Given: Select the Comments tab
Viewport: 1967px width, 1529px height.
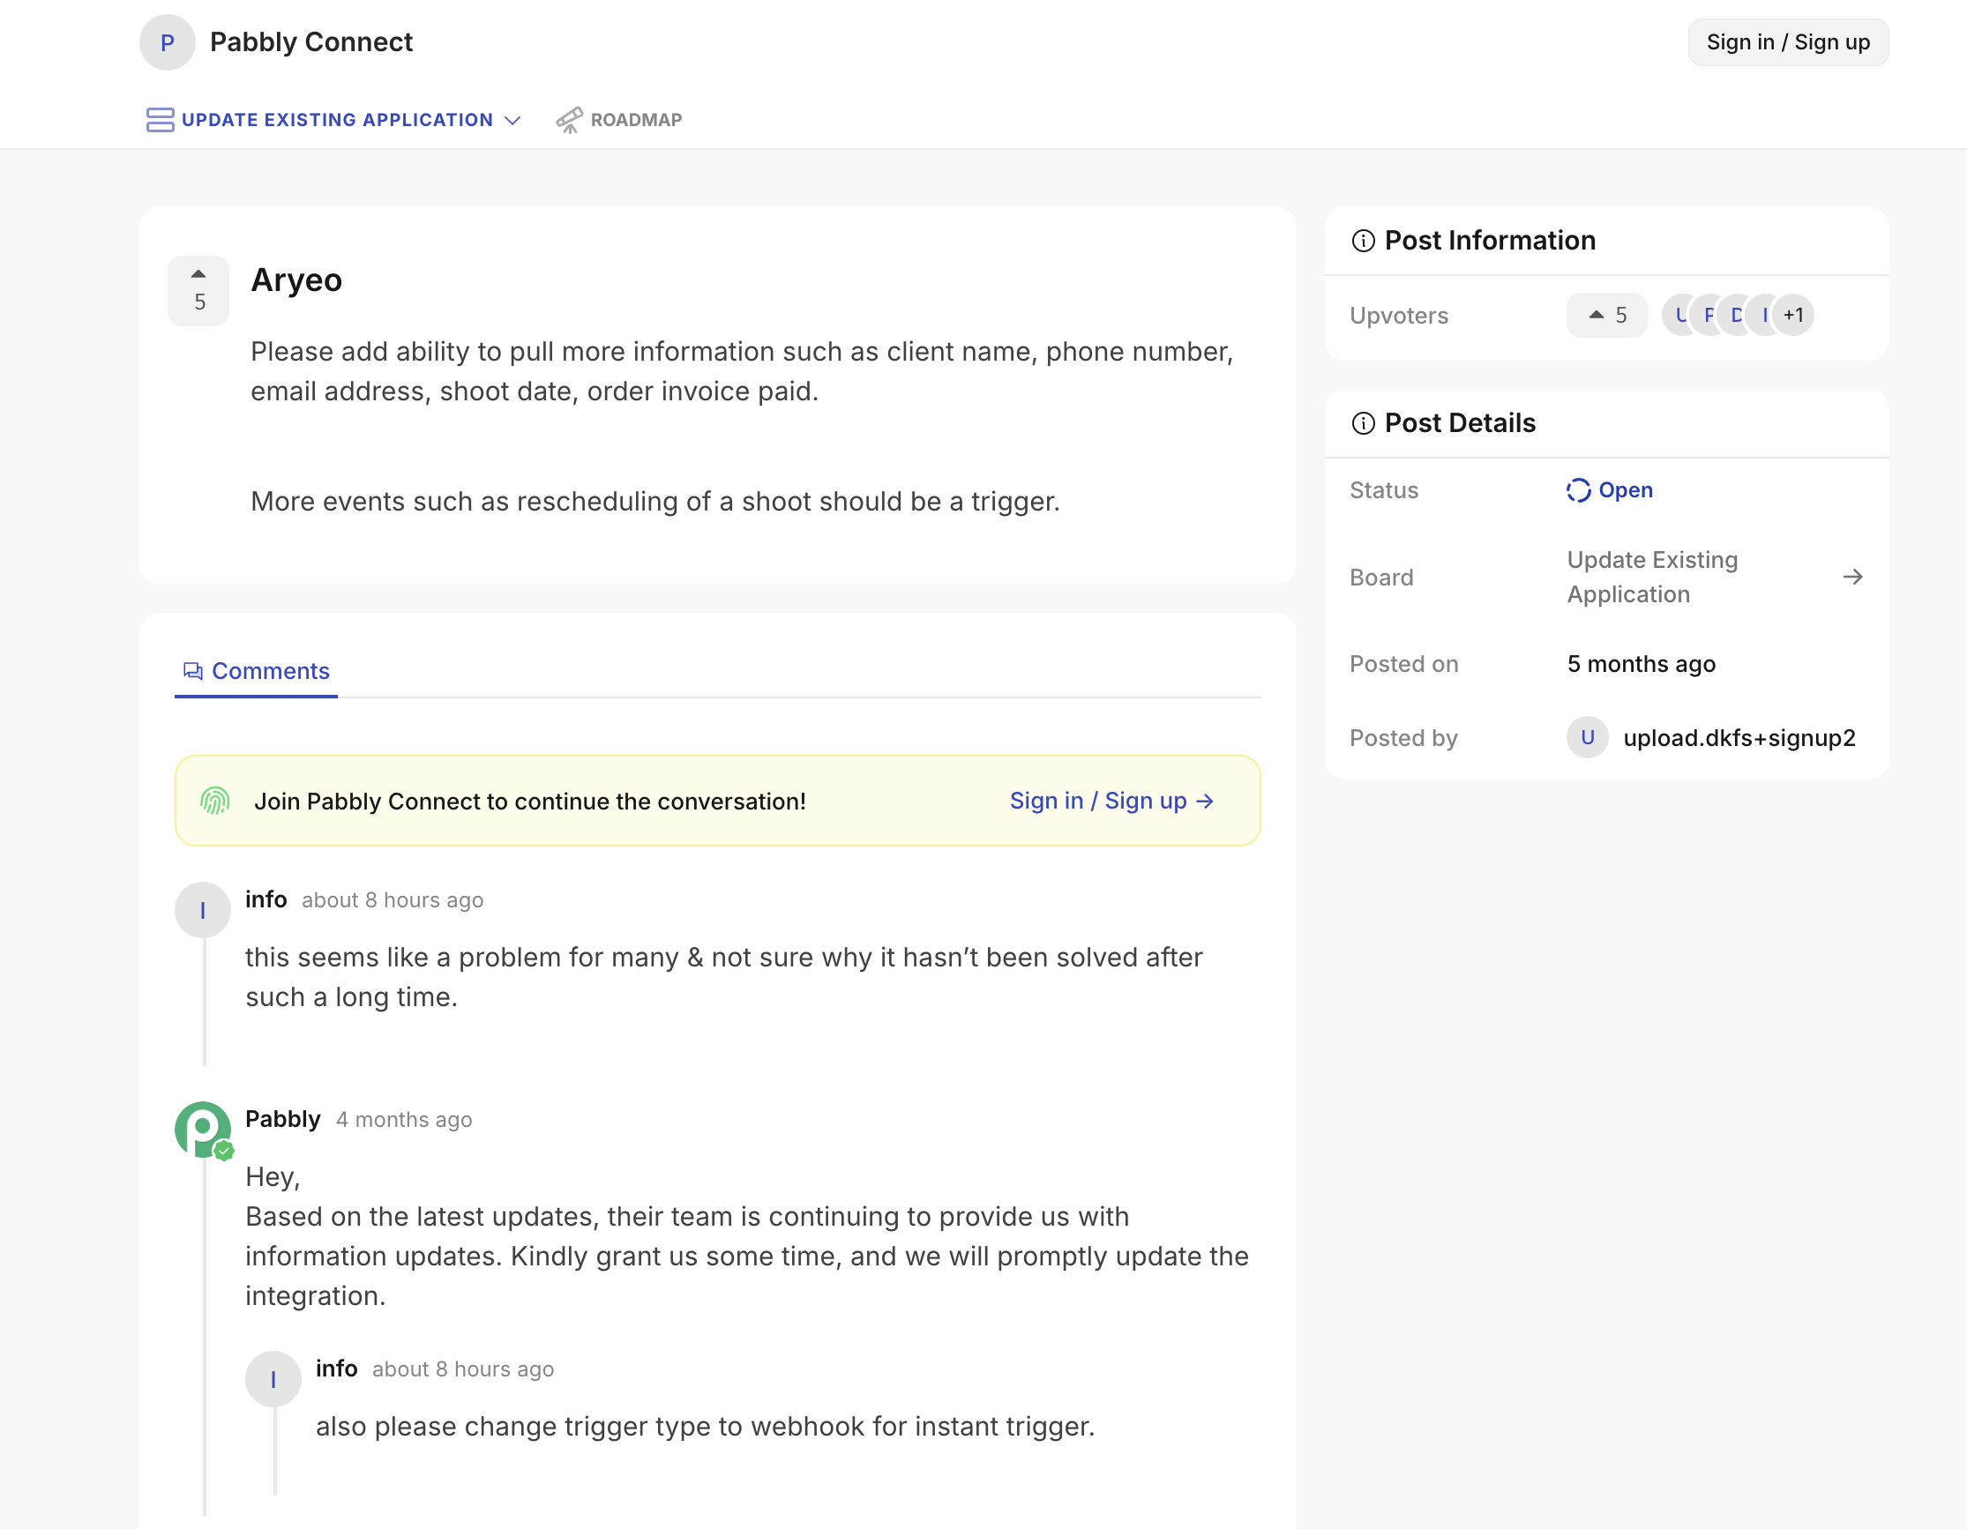Looking at the screenshot, I should coord(256,671).
